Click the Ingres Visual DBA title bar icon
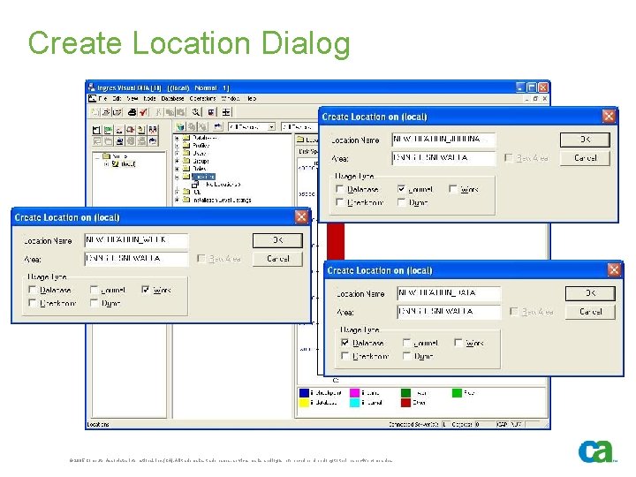The width and height of the screenshot is (636, 477). point(92,87)
